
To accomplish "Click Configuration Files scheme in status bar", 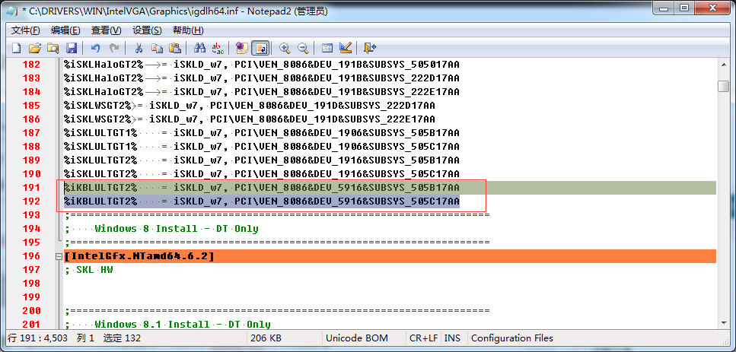I will [512, 338].
